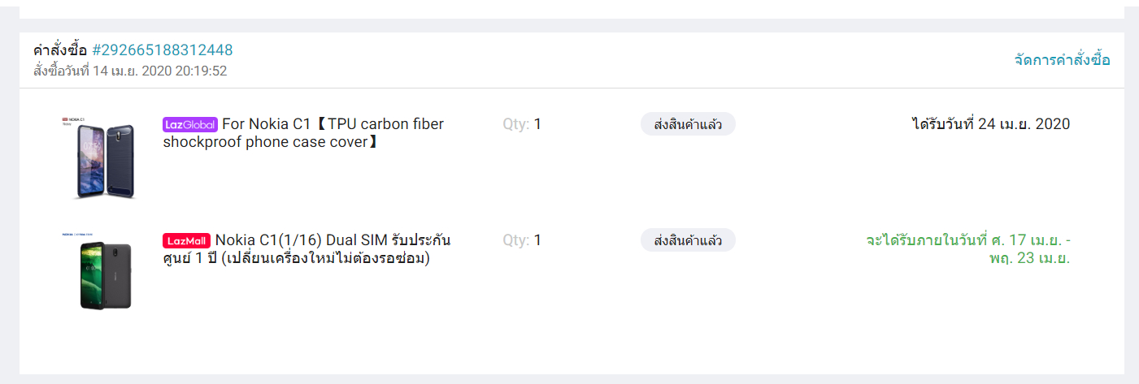Open the TPU carbon fiber case product title

[303, 133]
